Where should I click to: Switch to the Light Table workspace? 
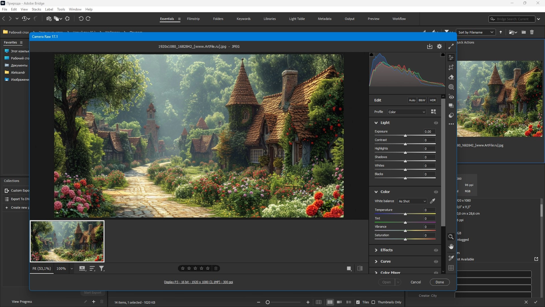pos(297,19)
